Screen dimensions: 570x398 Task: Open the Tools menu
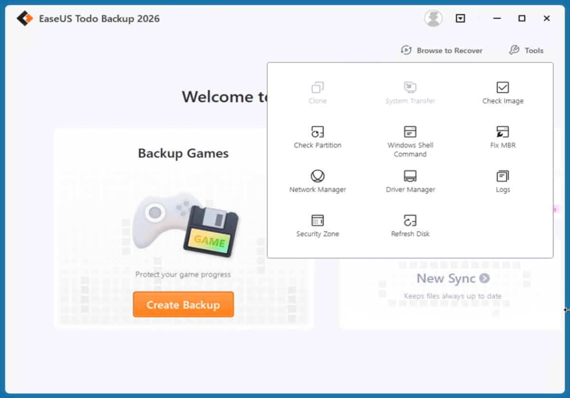click(x=526, y=50)
